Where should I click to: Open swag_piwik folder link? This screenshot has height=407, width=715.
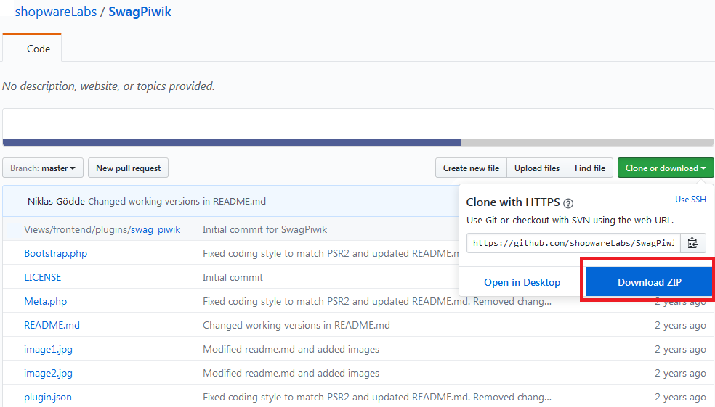[155, 229]
